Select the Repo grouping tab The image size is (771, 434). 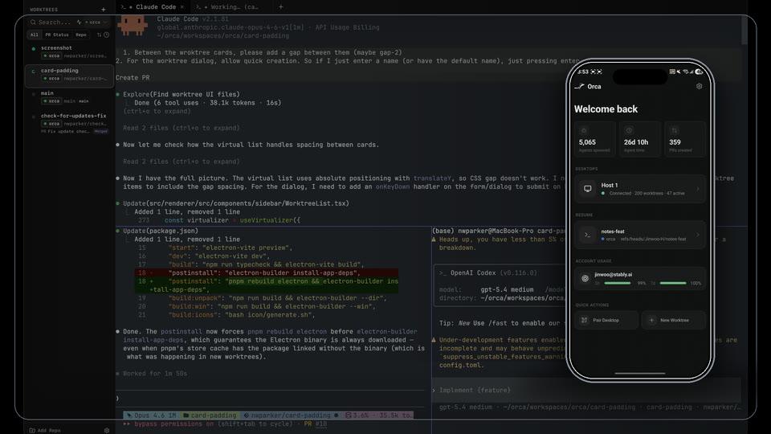[81, 35]
